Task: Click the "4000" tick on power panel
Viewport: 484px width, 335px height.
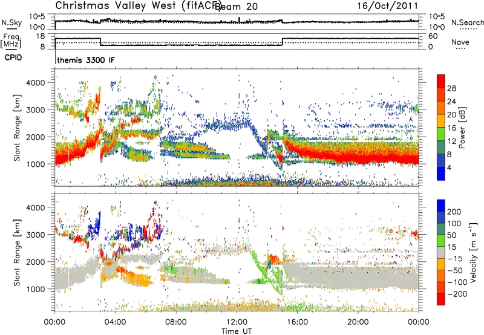Action: tap(35, 83)
